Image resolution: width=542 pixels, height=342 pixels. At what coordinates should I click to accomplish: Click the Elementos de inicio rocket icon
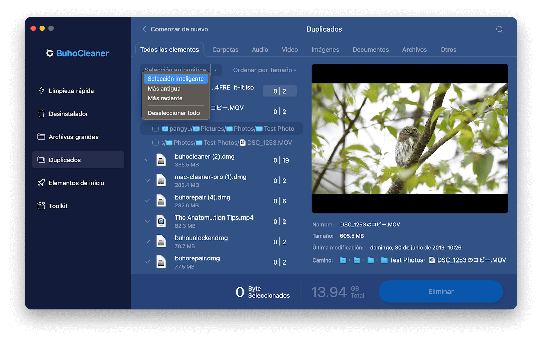[x=41, y=183]
